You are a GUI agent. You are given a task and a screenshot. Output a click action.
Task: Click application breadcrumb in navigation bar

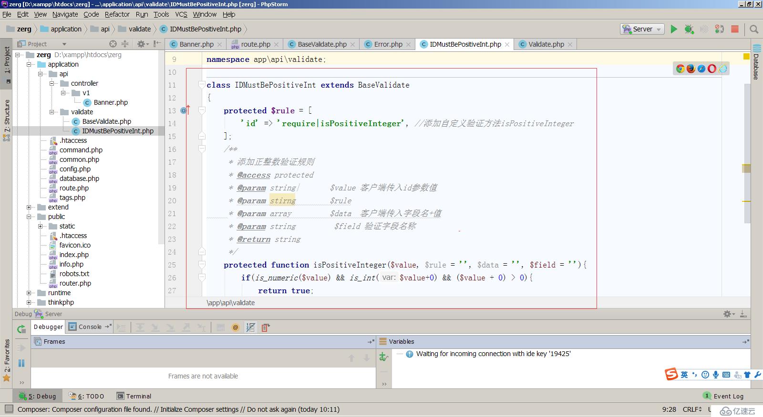point(61,29)
